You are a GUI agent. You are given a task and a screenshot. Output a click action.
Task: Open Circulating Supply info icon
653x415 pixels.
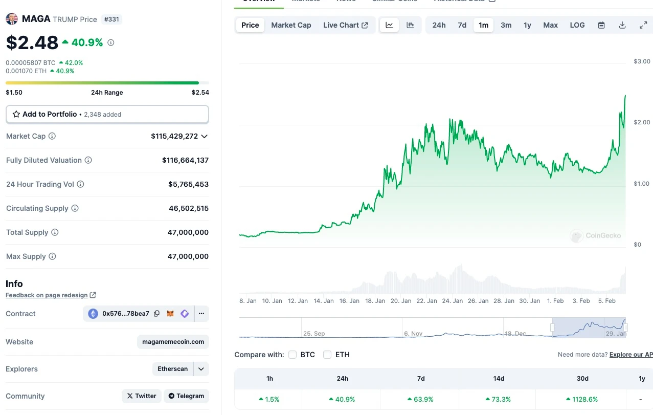point(75,208)
